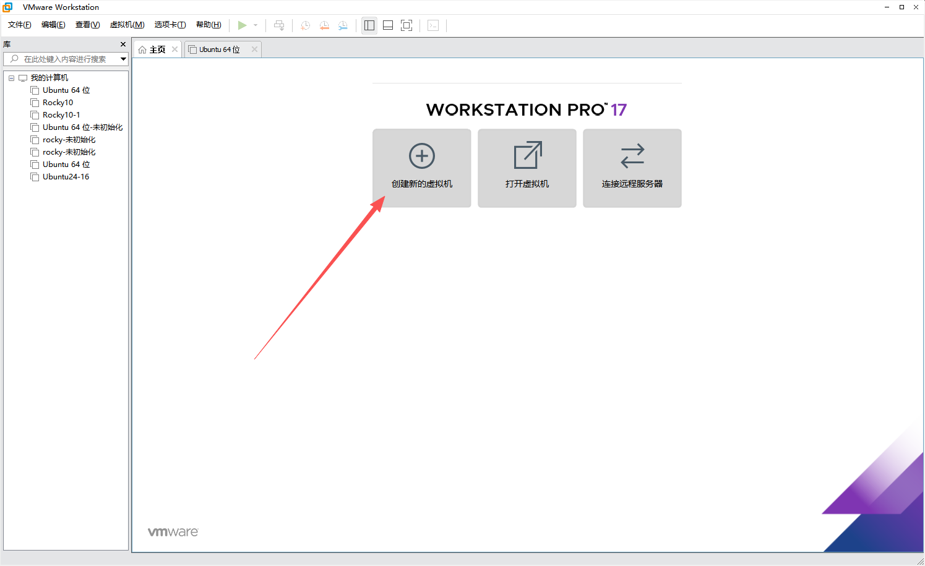Click the take snapshot clock icon
Screen dimensions: 925x566
point(305,25)
